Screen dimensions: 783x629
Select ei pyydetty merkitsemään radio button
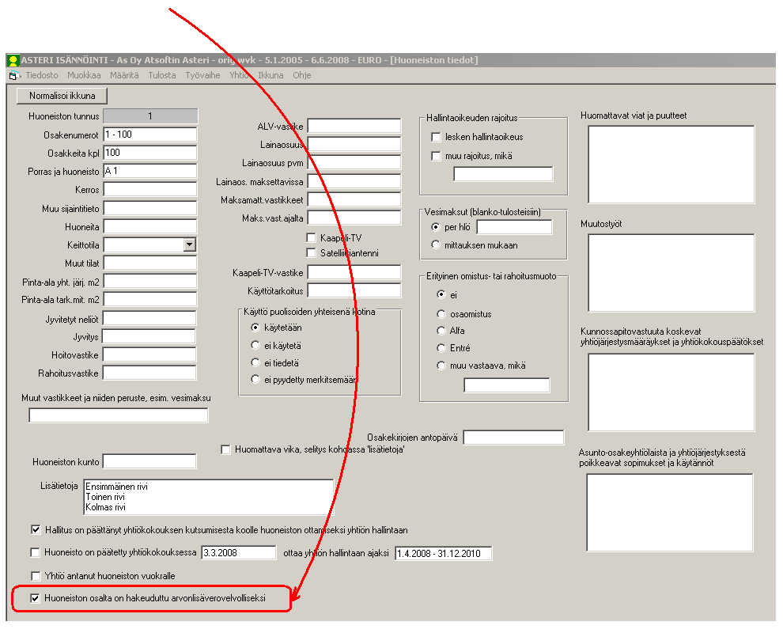coord(255,379)
